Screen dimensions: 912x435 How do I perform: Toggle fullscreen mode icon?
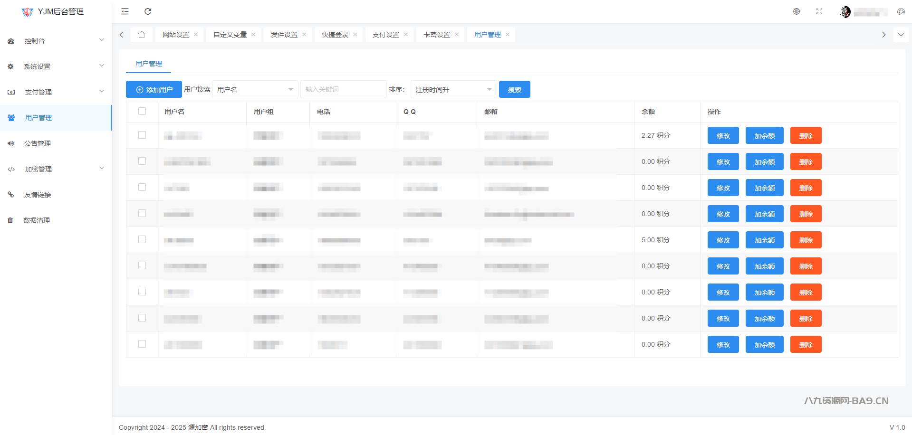tap(819, 11)
